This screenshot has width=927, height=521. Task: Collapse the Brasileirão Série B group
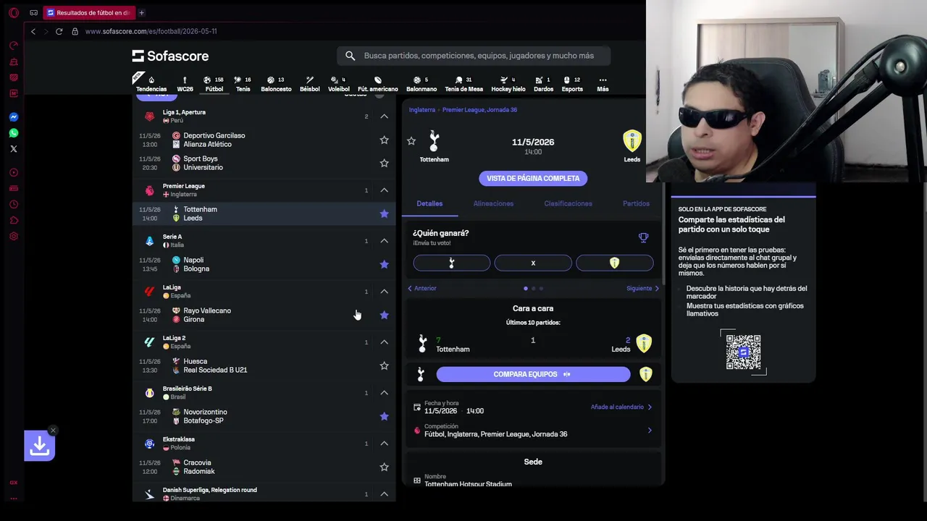[385, 393]
